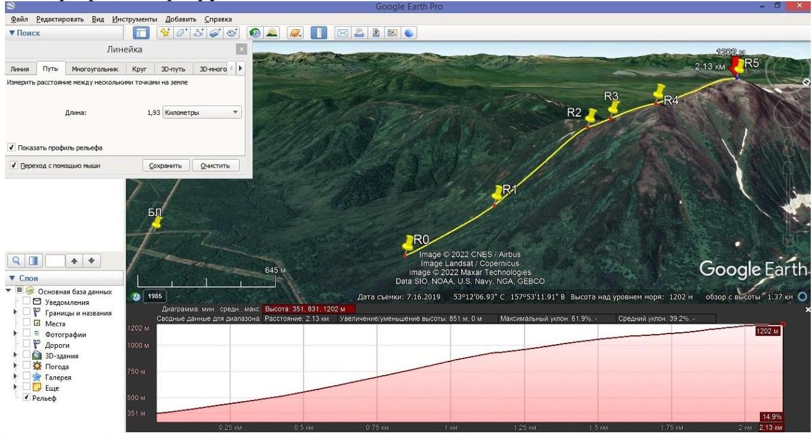The image size is (812, 436).
Task: Click the Email envelope toolbar icon
Action: pyautogui.click(x=342, y=34)
